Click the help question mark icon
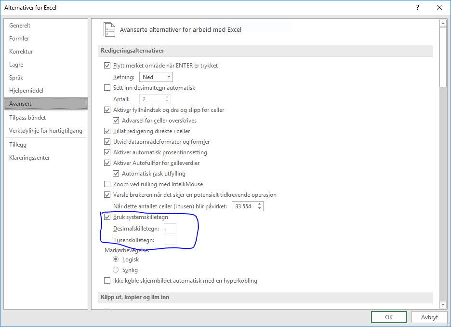451x327 pixels. [x=418, y=8]
